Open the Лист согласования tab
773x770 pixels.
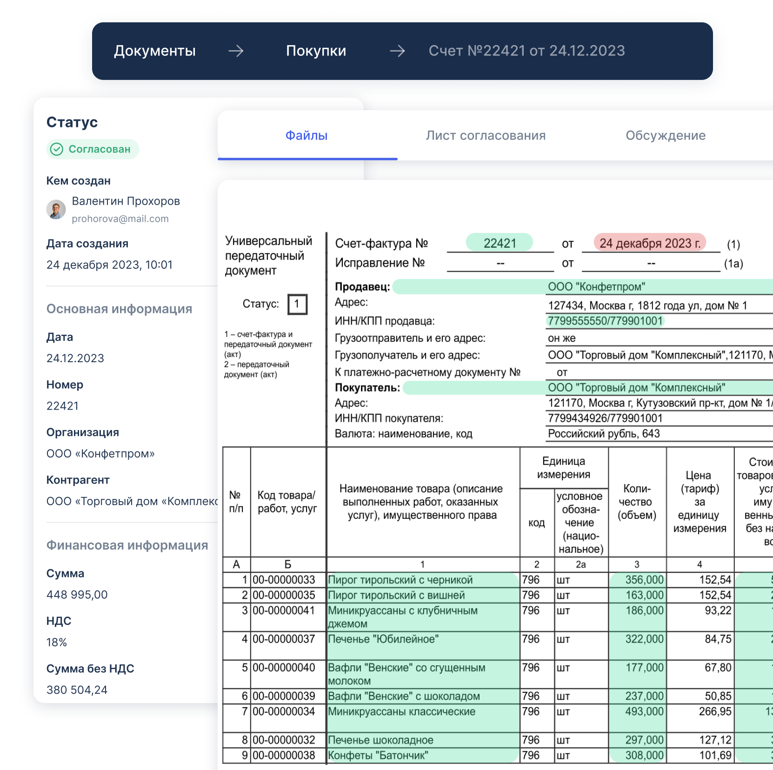(486, 136)
